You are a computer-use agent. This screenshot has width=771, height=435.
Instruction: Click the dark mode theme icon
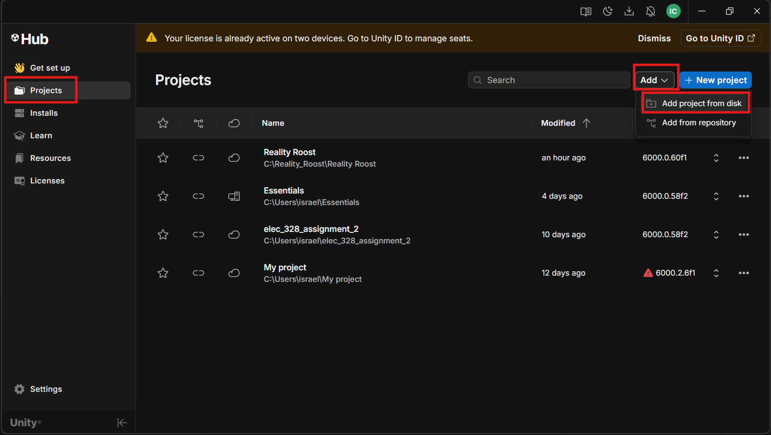607,12
